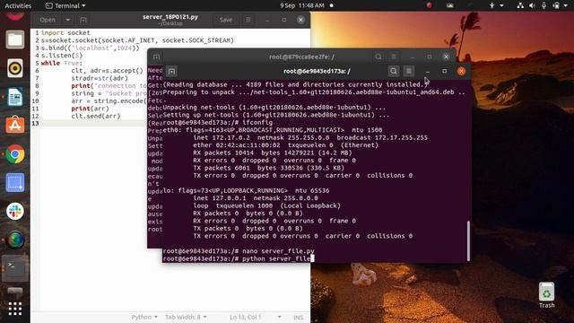The image size is (574, 323).
Task: Open Python language selector in status bar
Action: click(144, 317)
